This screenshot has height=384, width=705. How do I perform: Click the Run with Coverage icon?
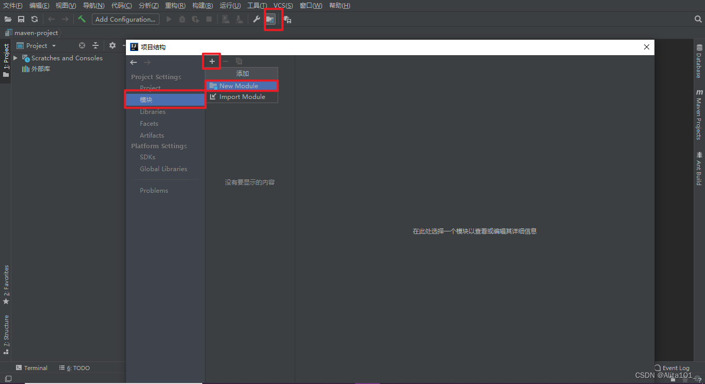tap(196, 19)
